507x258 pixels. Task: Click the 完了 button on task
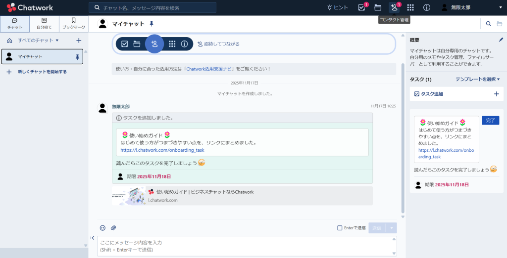tap(490, 120)
